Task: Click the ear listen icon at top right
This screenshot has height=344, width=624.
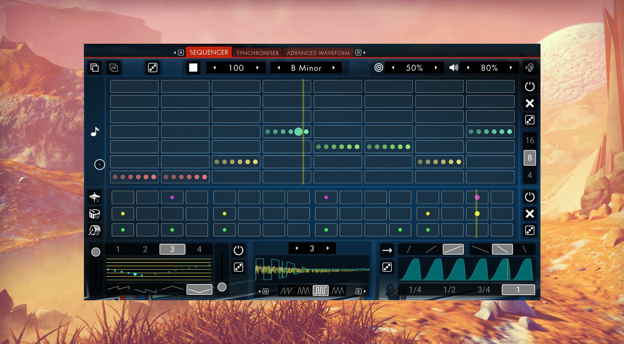Action: (x=530, y=68)
